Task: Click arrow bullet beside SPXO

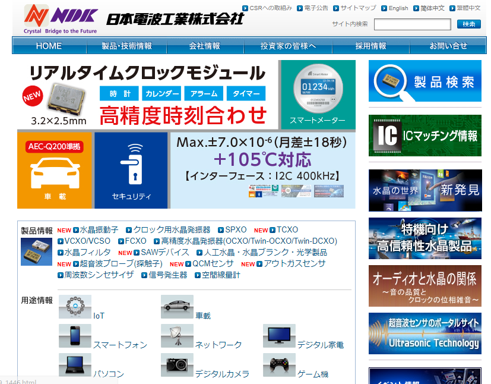Action: tap(221, 231)
